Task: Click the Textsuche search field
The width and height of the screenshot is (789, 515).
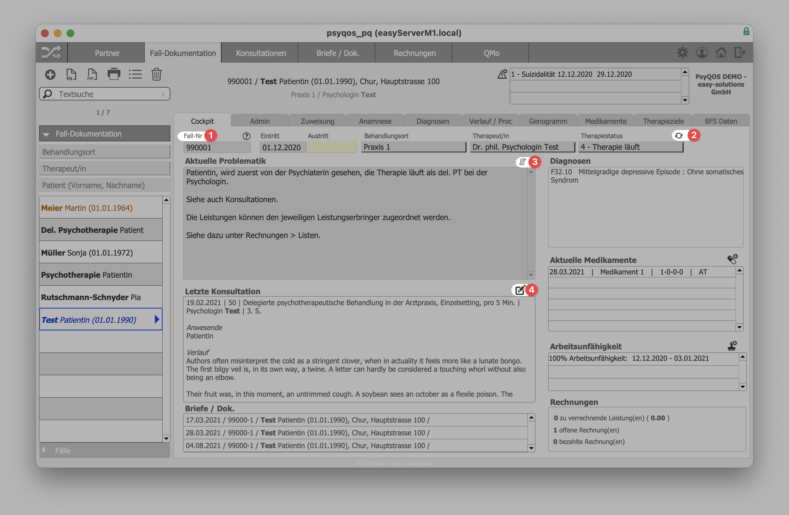Action: (104, 94)
